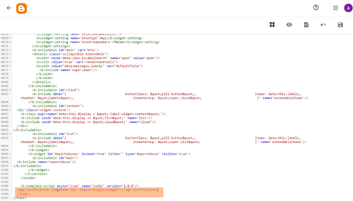Collapse the fold arrow at line 4082

tap(11, 90)
